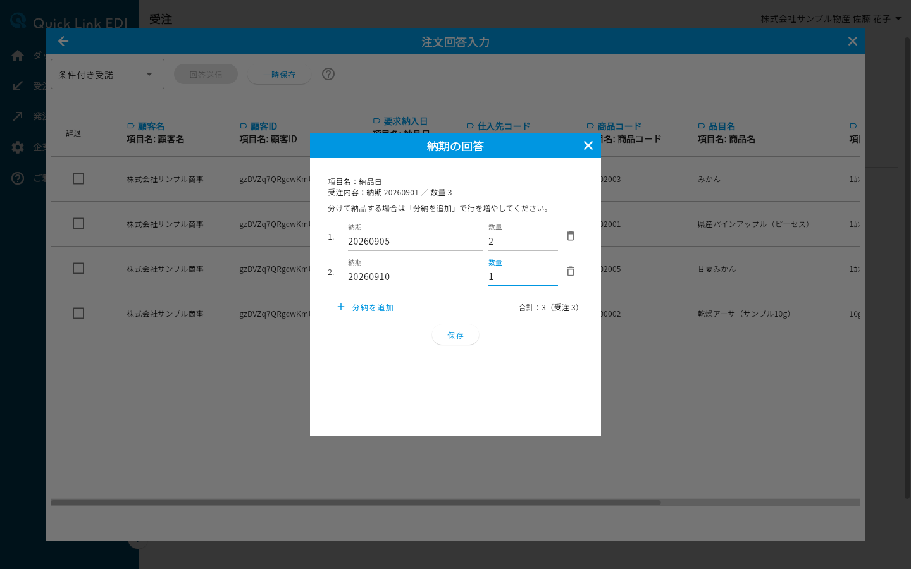This screenshot has width=911, height=569.
Task: Open the home icon in the sidebar
Action: [18, 56]
